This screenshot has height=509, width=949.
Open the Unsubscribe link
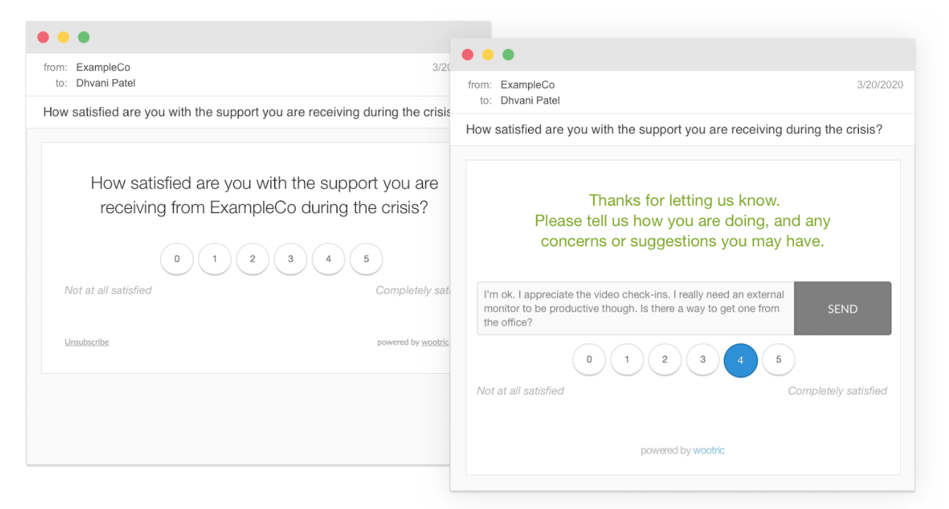86,341
